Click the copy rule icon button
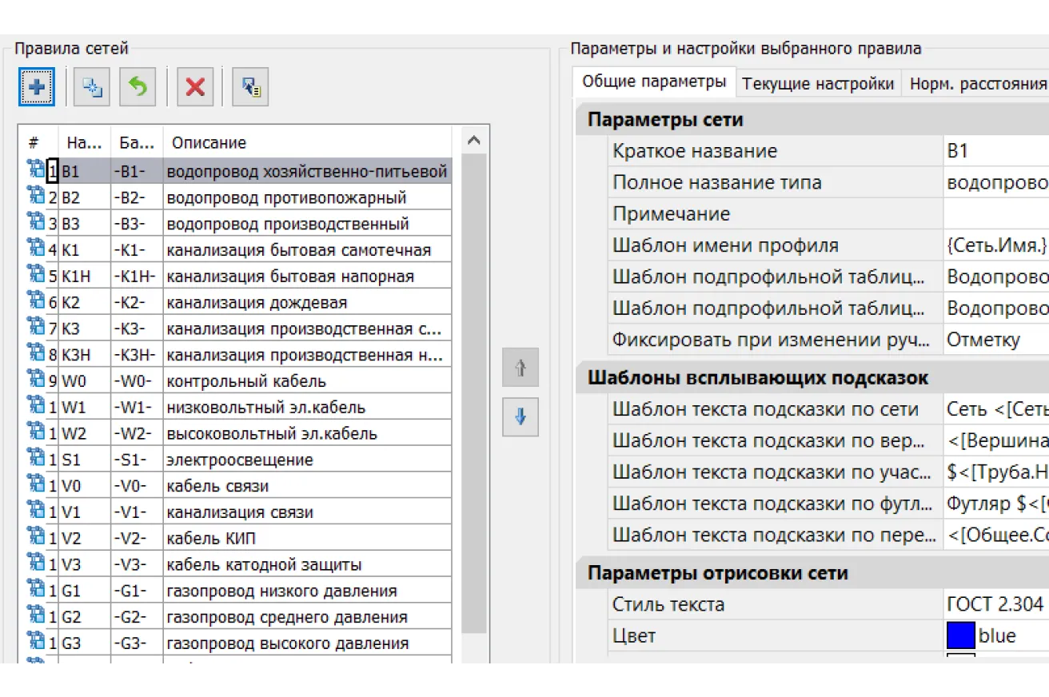The height and width of the screenshot is (697, 1049). pos(92,87)
